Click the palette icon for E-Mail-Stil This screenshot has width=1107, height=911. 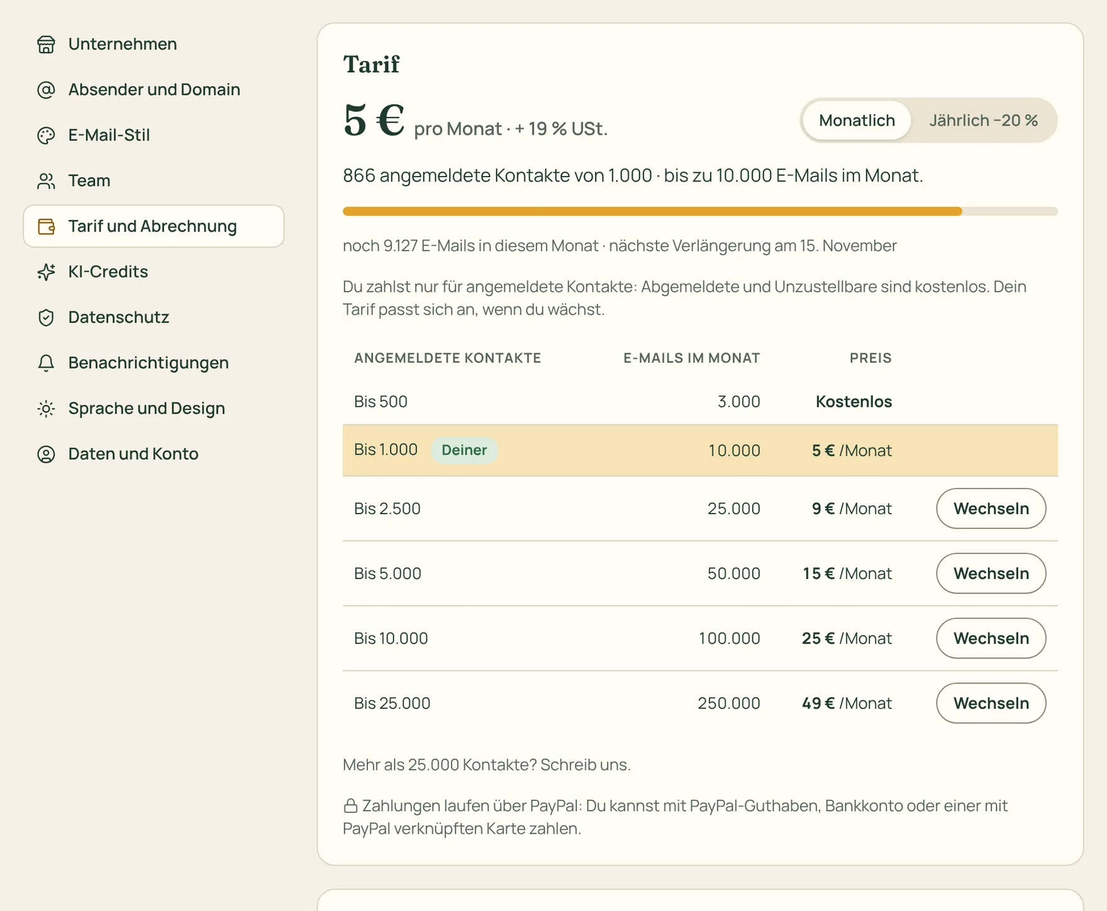pos(46,135)
